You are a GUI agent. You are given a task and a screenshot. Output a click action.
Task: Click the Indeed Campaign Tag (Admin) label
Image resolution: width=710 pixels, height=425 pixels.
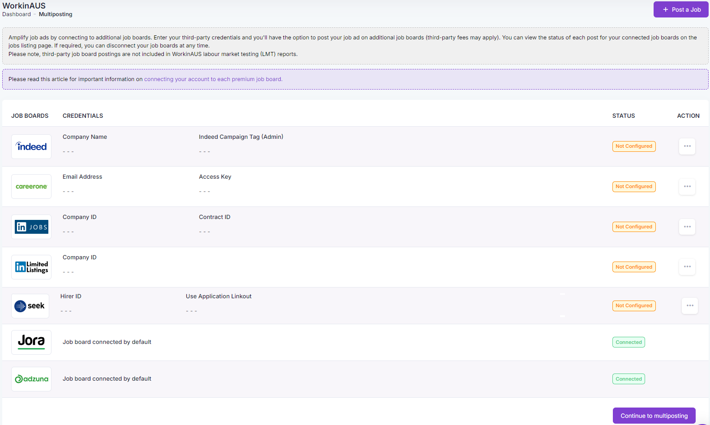tap(241, 137)
